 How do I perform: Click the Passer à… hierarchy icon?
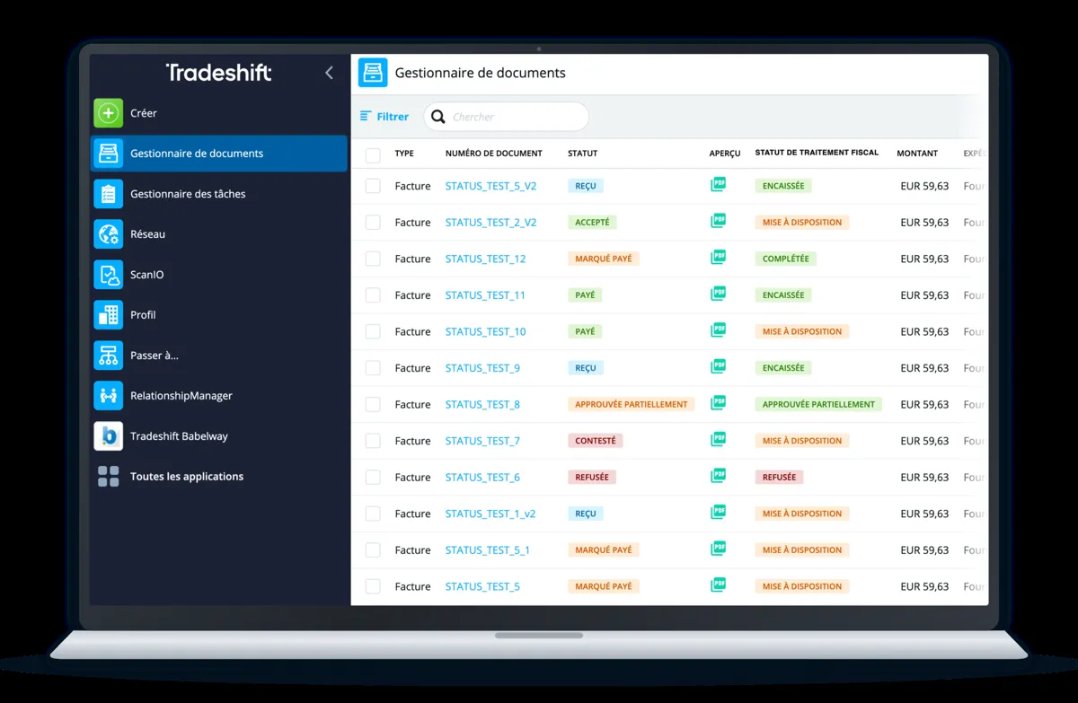109,356
